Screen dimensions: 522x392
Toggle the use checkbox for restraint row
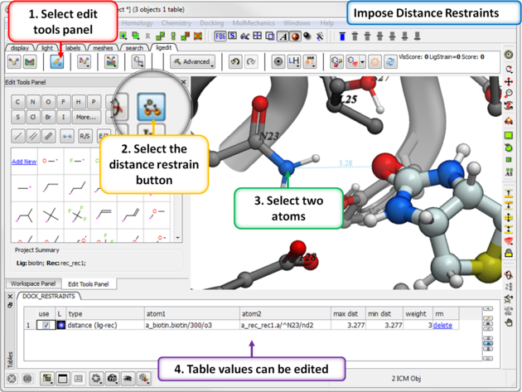[46, 326]
